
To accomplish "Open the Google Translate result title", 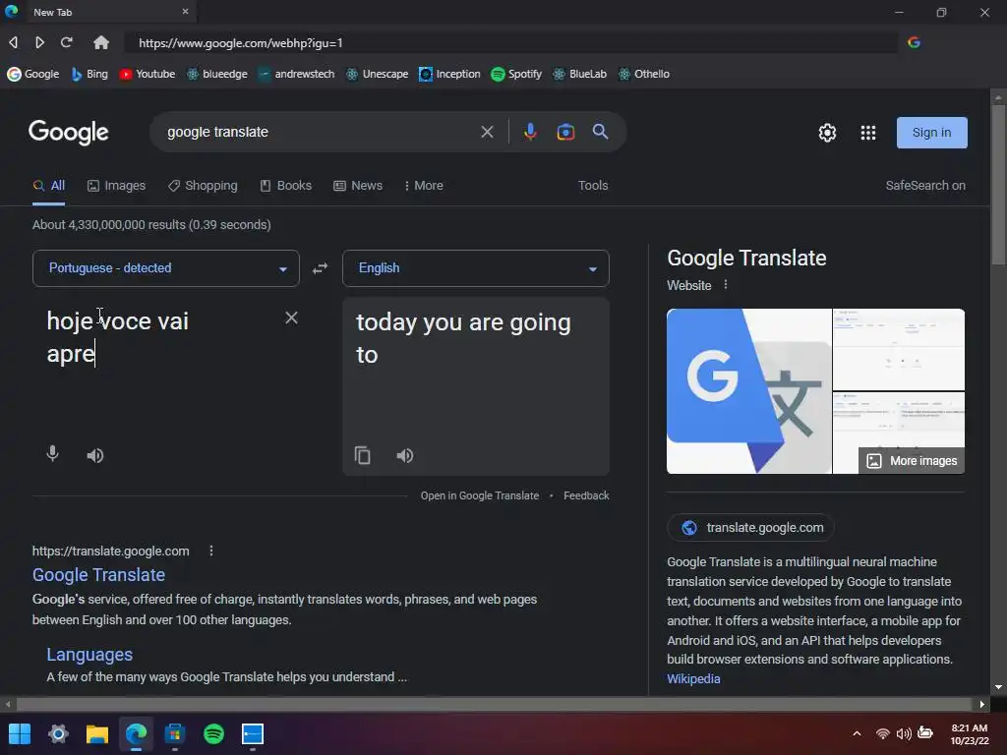I will tap(99, 574).
